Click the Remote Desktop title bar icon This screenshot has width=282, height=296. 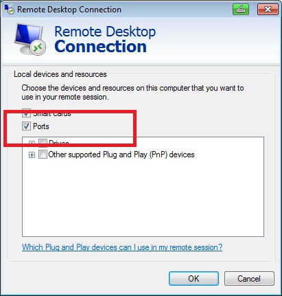tap(9, 9)
